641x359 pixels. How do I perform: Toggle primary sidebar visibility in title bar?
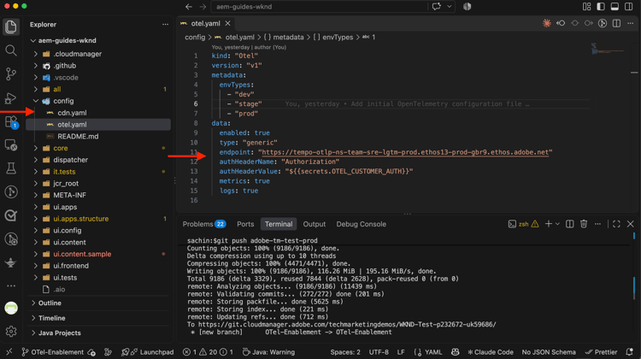pos(601,7)
